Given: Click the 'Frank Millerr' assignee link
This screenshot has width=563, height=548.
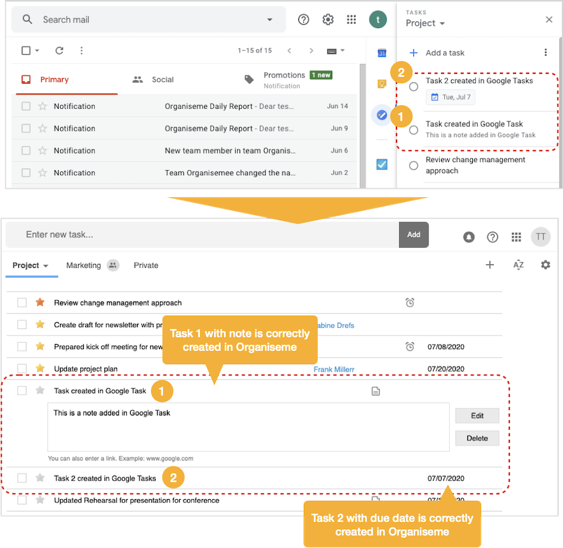Looking at the screenshot, I should 334,369.
